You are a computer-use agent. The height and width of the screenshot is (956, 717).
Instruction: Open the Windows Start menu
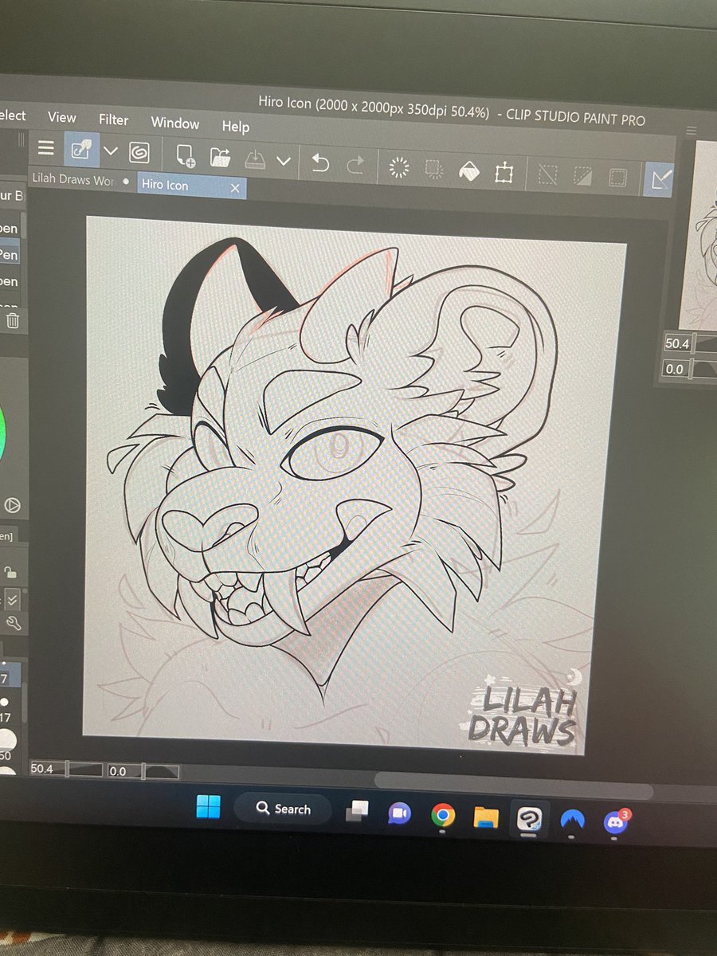click(209, 808)
